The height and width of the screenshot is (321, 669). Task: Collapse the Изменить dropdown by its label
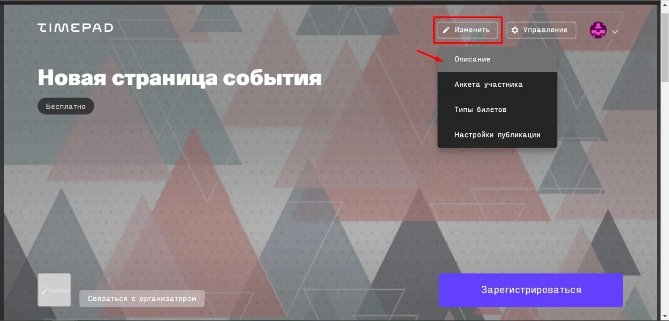point(472,30)
